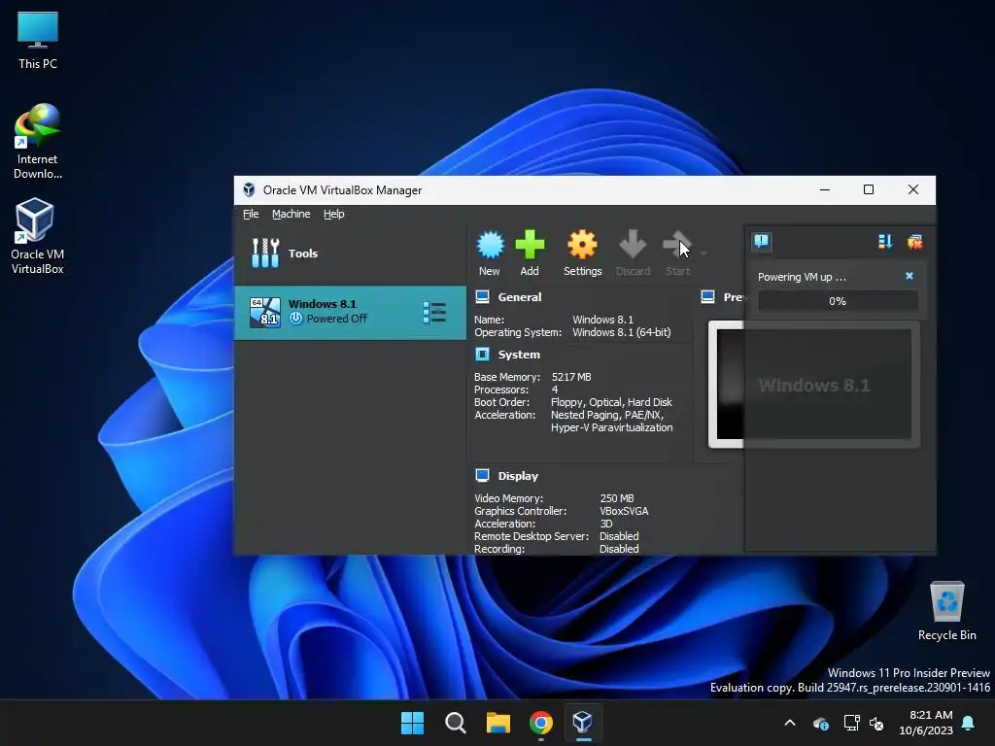Click the Display section monitor icon
995x746 pixels.
(482, 475)
